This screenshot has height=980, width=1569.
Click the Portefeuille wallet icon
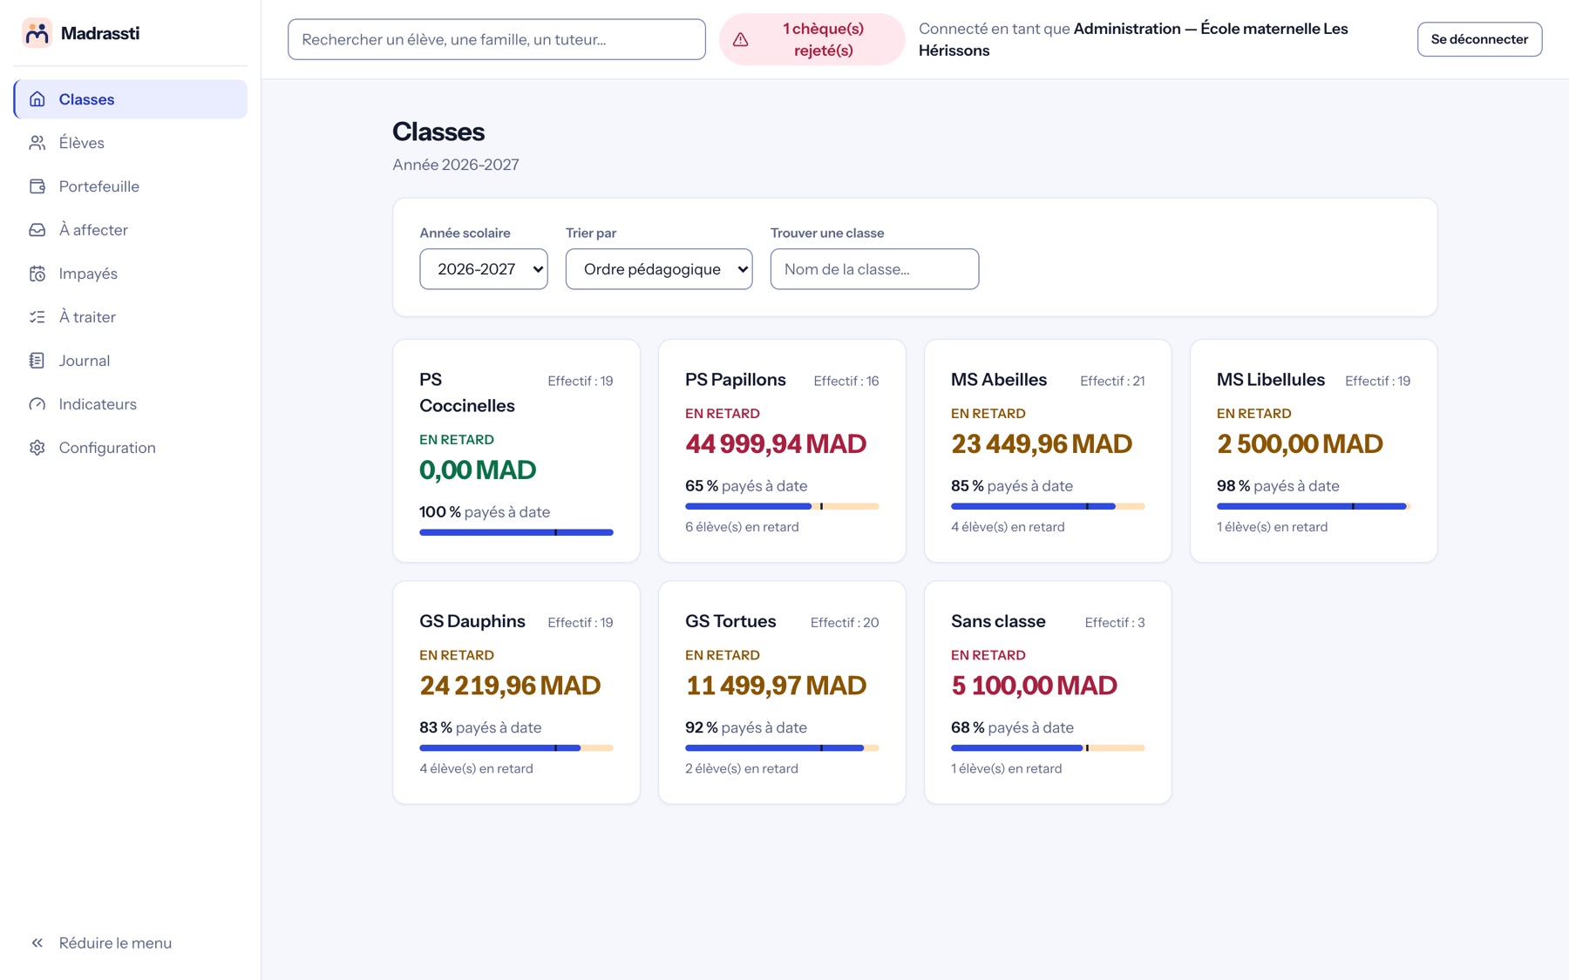pos(37,186)
